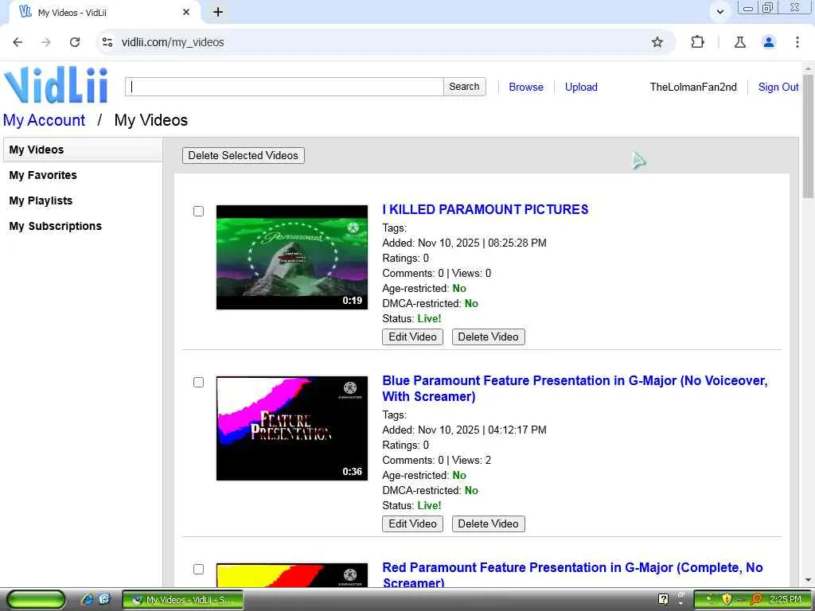Edit the Blue Paramount Feature Presentation video
Image resolution: width=815 pixels, height=611 pixels.
[x=413, y=523]
